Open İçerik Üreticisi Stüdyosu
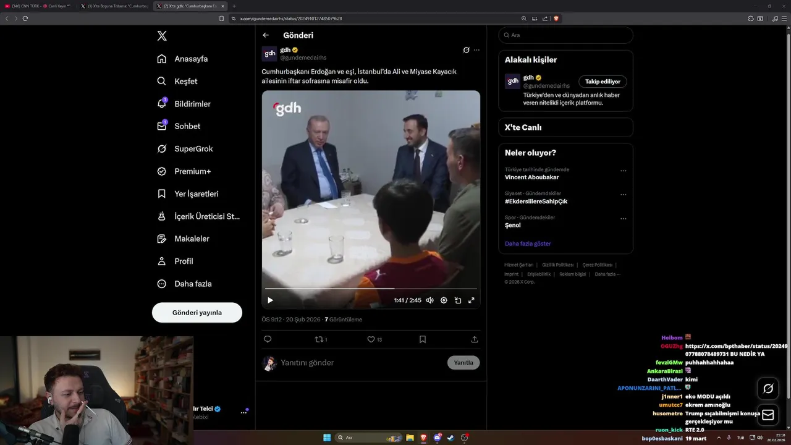 (199, 216)
